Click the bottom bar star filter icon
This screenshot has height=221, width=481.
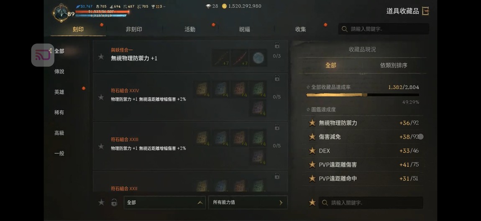(101, 202)
